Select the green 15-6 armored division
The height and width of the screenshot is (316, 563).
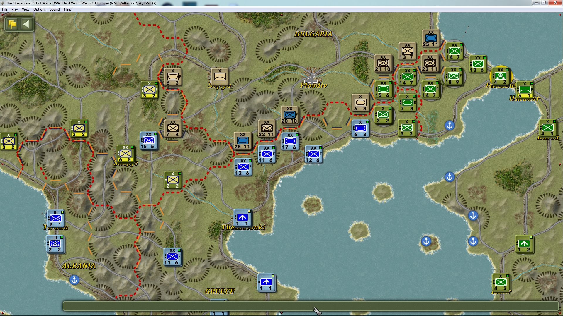click(383, 89)
